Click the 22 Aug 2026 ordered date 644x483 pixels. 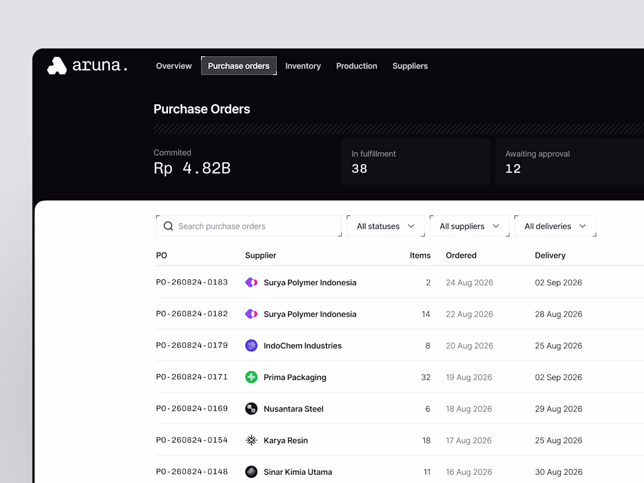point(470,314)
